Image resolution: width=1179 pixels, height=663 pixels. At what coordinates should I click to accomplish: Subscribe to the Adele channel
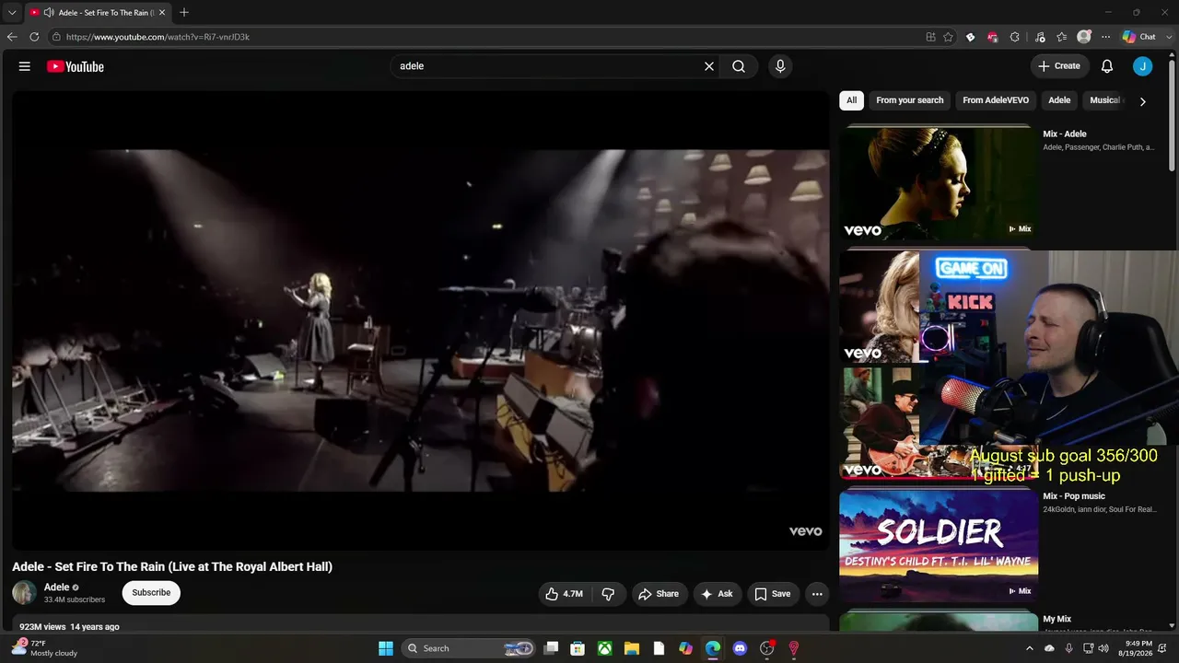click(x=151, y=593)
